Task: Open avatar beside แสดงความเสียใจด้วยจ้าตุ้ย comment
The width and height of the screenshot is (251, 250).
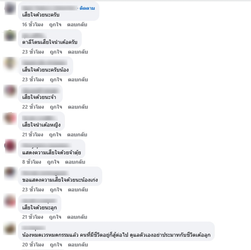Action: pos(10,146)
